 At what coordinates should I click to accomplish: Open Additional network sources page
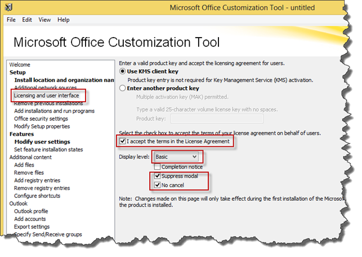[x=45, y=87]
